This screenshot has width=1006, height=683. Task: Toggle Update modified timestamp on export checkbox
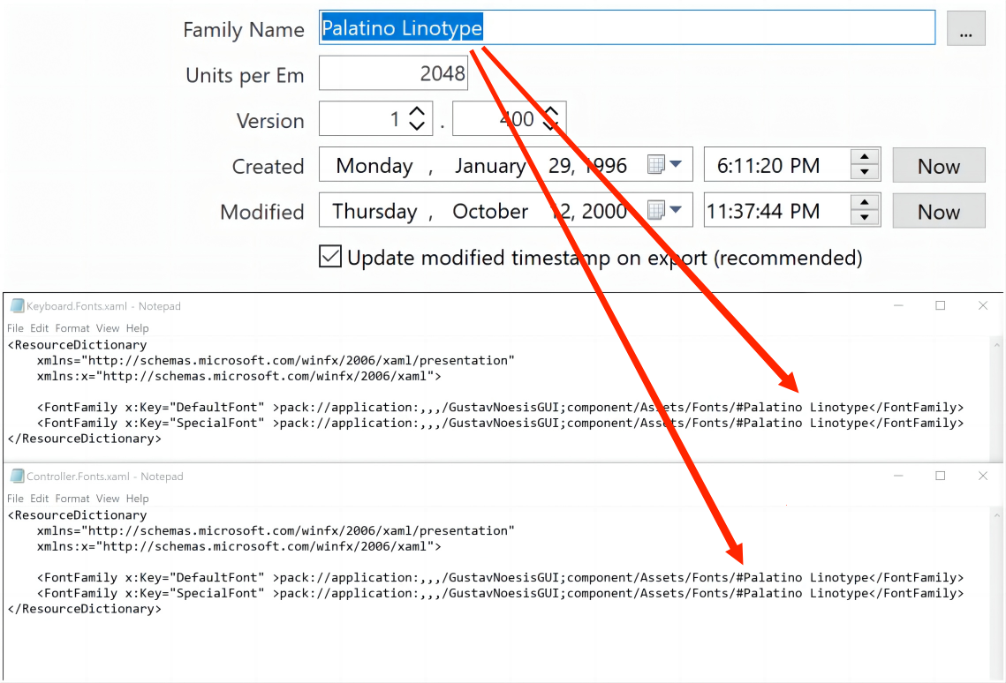pyautogui.click(x=330, y=256)
